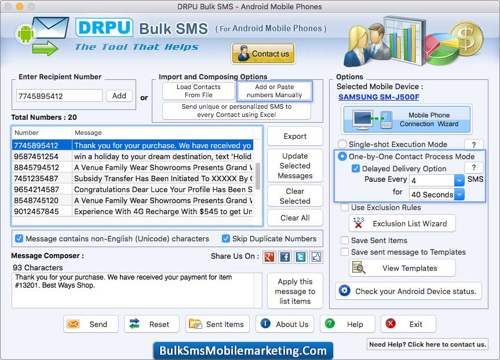
Task: Select One-by-One Contact Process Mode
Action: pos(342,156)
